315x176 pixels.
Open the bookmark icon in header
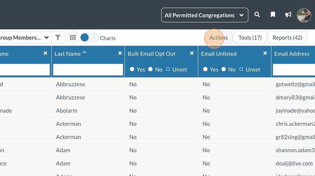pos(273,15)
